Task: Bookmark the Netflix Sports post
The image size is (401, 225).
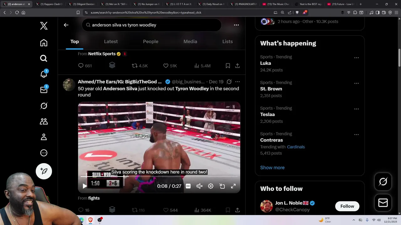Action: coord(228,66)
